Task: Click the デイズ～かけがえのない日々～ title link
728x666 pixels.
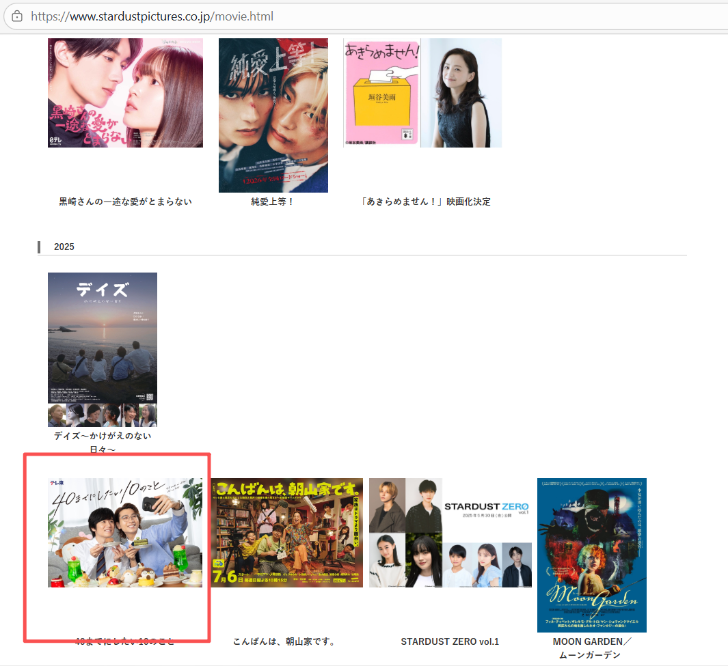Action: point(103,443)
